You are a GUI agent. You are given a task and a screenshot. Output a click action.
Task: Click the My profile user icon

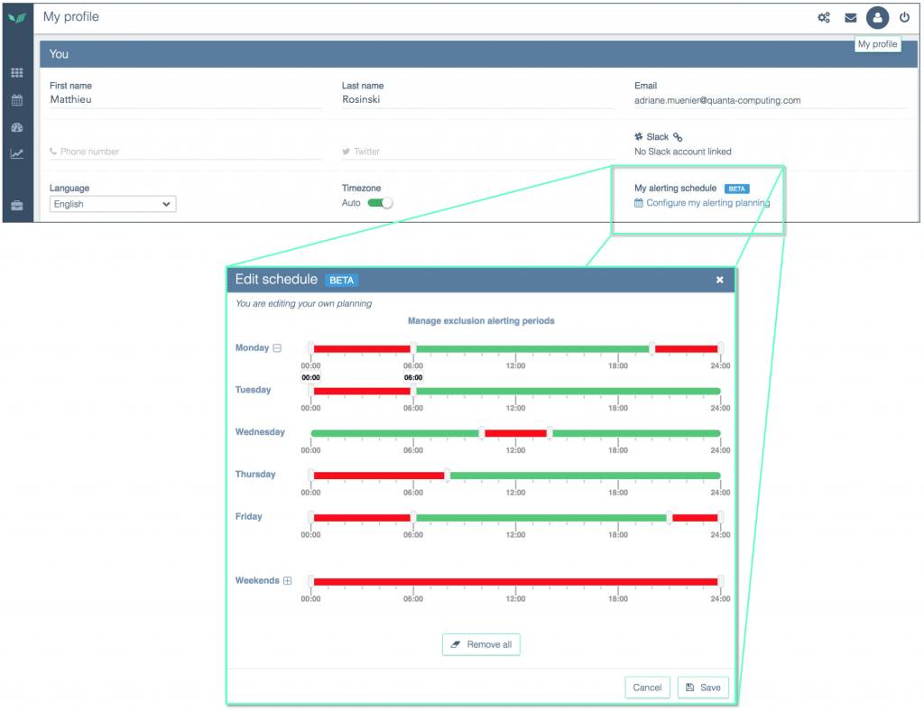877,18
